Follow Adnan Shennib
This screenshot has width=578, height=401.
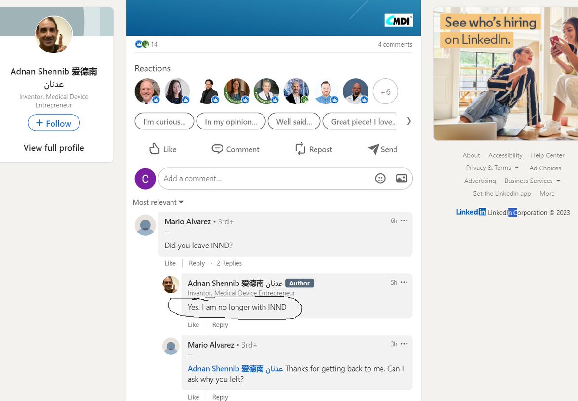(54, 123)
